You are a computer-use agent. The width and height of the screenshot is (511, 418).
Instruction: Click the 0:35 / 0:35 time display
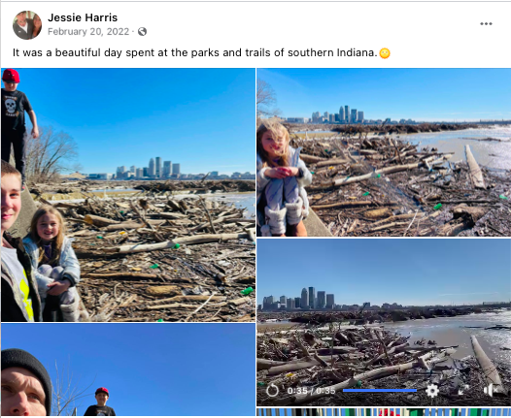(311, 390)
